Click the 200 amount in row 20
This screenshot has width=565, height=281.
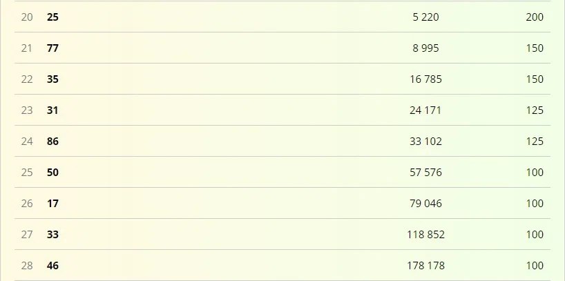(535, 17)
